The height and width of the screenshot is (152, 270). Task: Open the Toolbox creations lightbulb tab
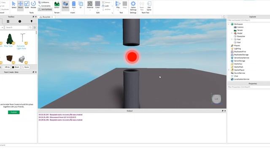coord(32,22)
